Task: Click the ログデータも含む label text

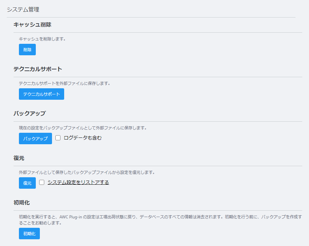Action: click(83, 138)
